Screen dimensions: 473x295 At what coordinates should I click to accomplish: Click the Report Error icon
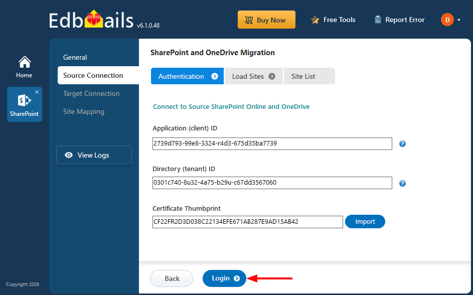377,19
